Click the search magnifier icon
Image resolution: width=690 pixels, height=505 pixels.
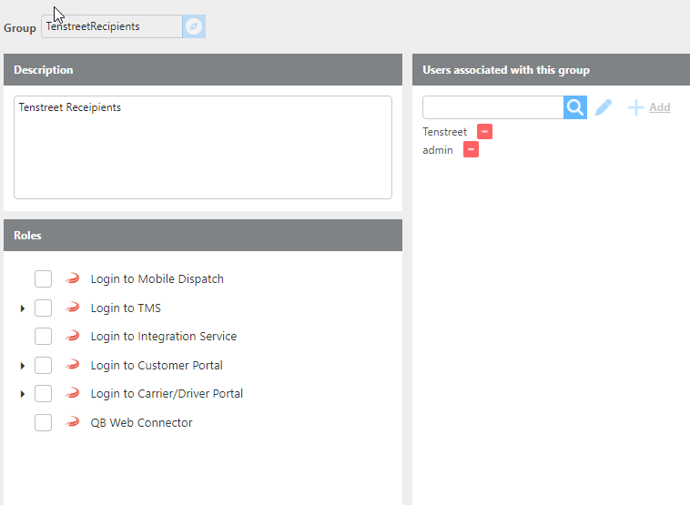[x=575, y=107]
